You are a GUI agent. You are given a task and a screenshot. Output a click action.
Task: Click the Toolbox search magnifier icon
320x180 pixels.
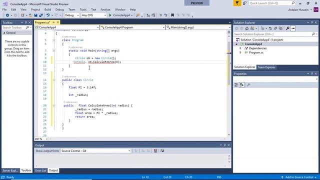coord(27,27)
